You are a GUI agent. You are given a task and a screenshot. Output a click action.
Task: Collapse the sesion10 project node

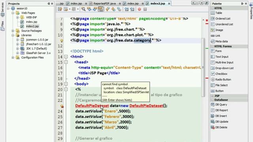coord(8,8)
